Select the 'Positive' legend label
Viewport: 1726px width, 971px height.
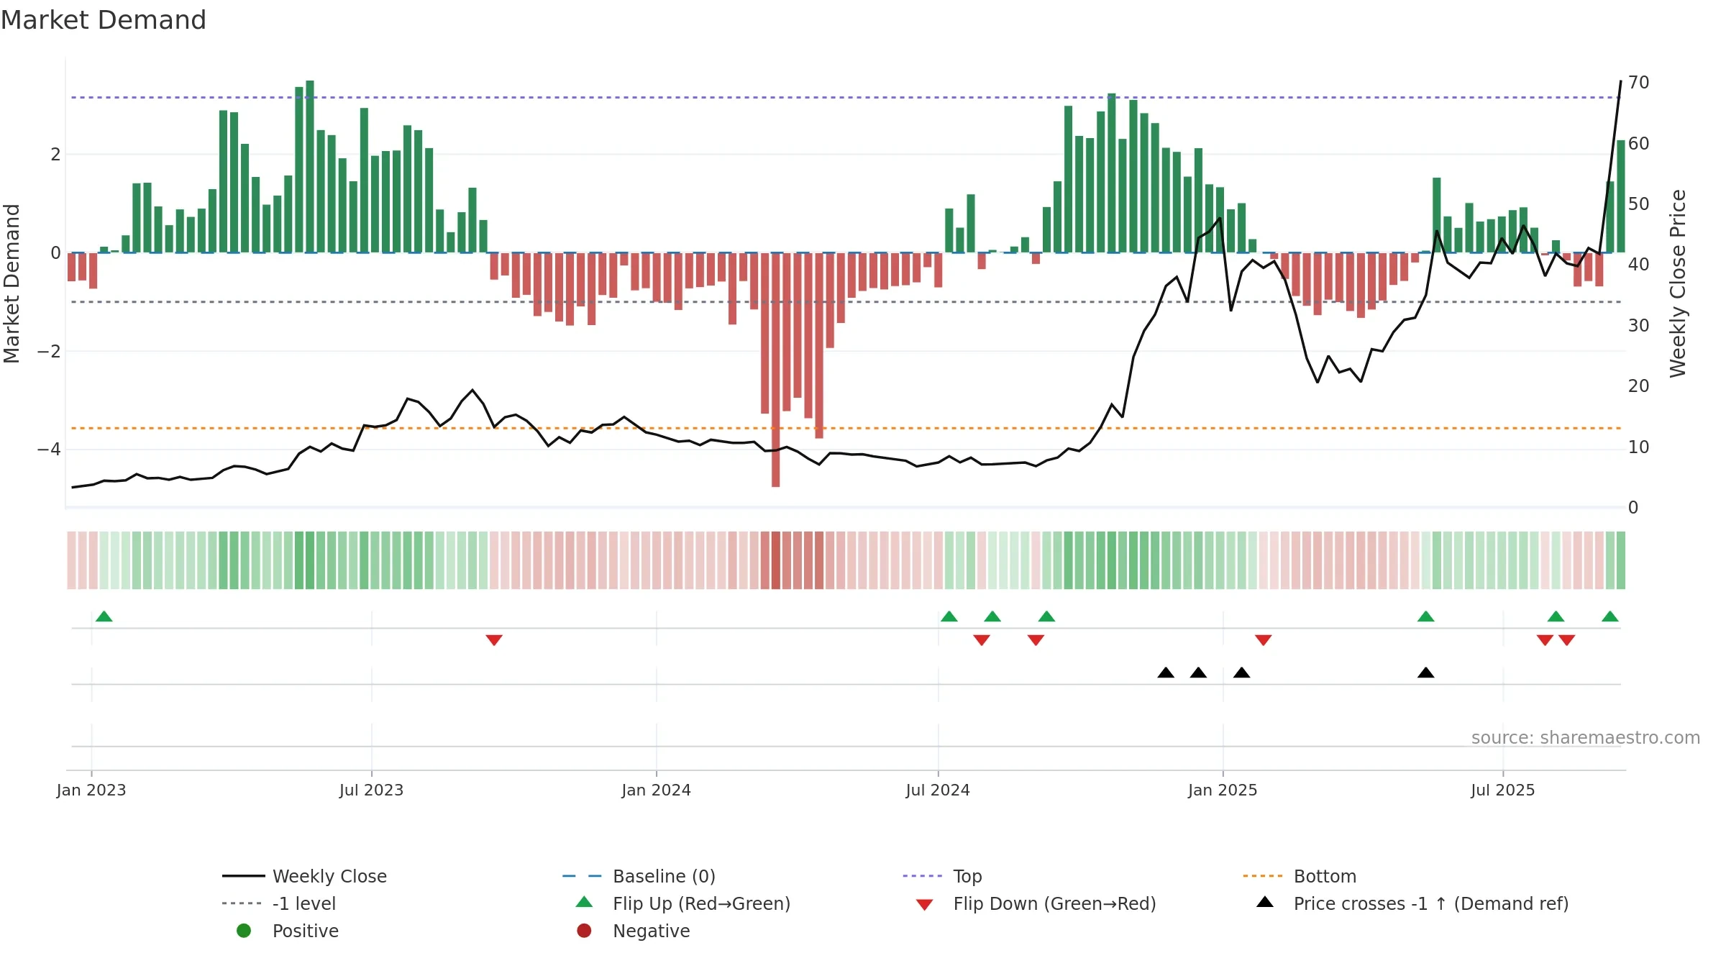tap(305, 931)
